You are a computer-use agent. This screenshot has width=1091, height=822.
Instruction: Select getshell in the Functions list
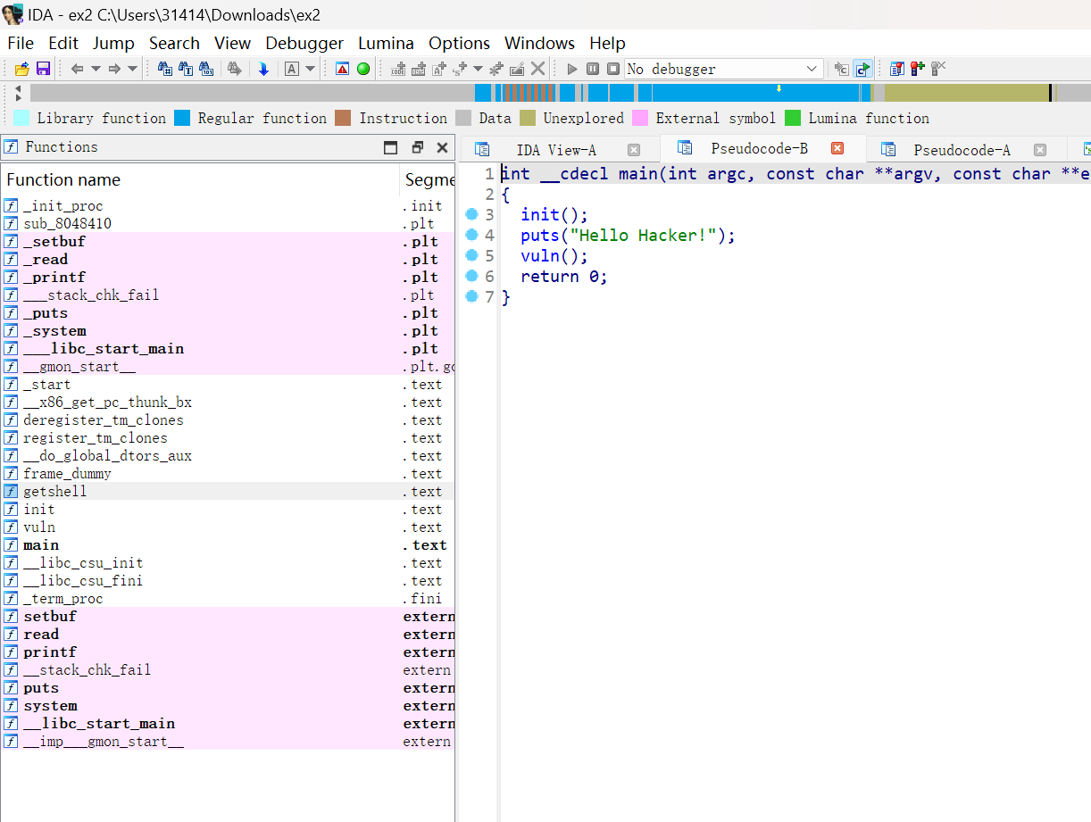pyautogui.click(x=54, y=492)
